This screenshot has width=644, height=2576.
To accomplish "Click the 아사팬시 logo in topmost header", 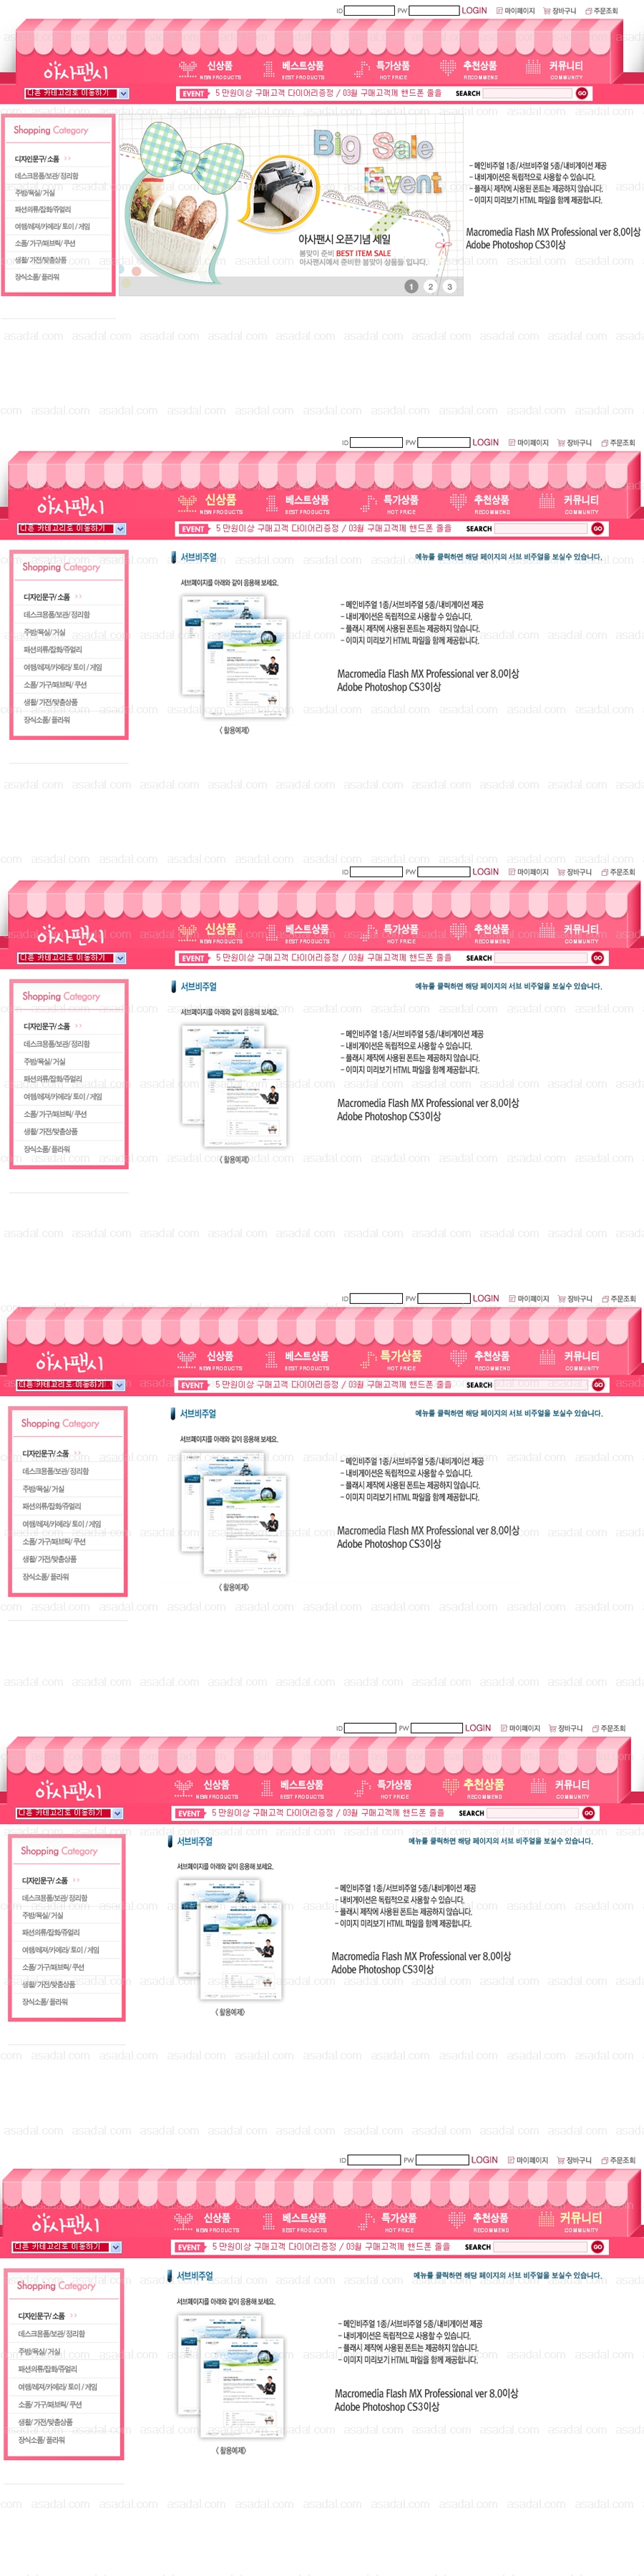I will (75, 70).
